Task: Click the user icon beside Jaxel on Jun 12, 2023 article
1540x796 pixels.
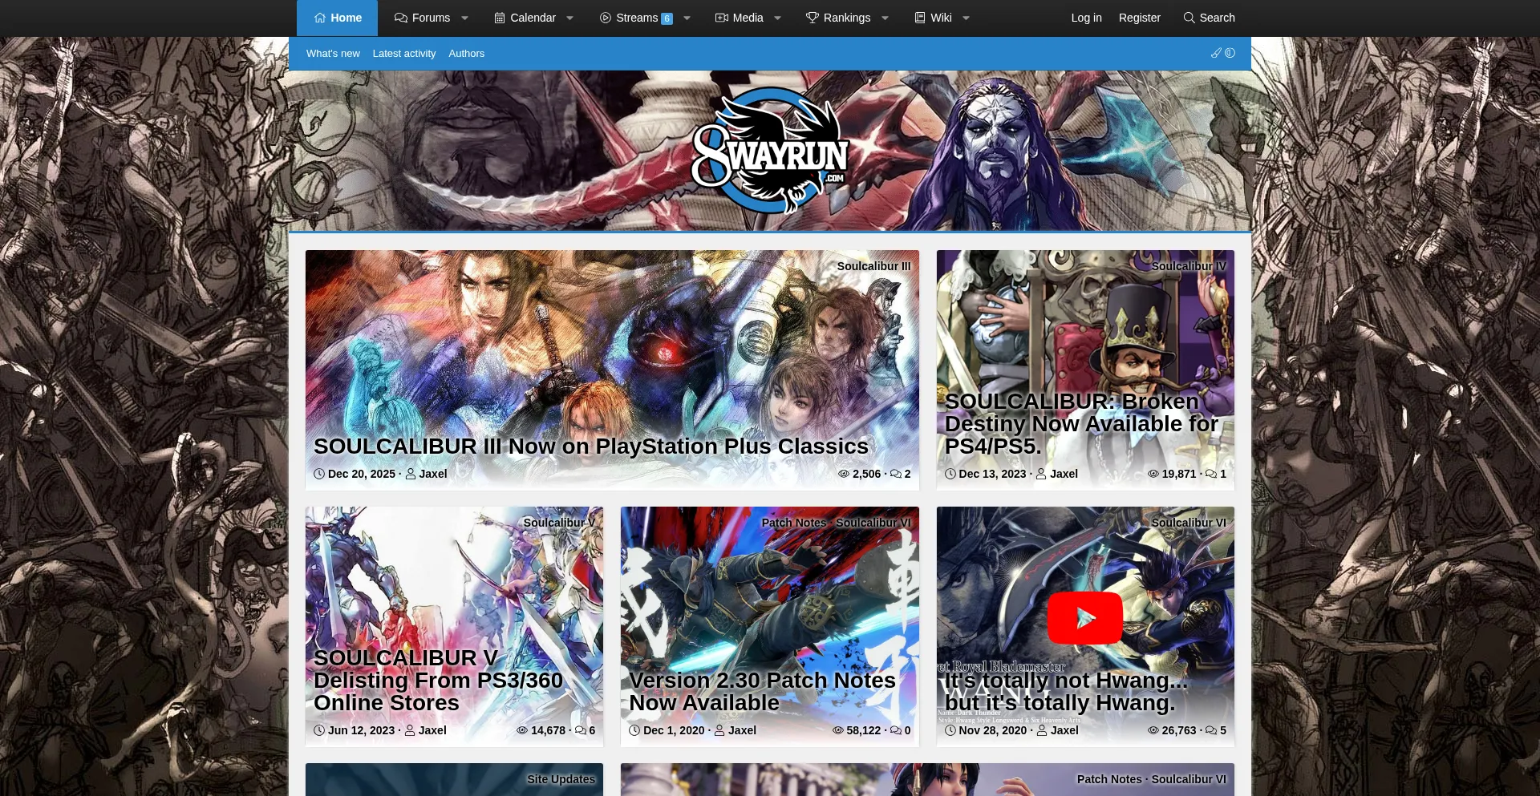Action: (410, 730)
